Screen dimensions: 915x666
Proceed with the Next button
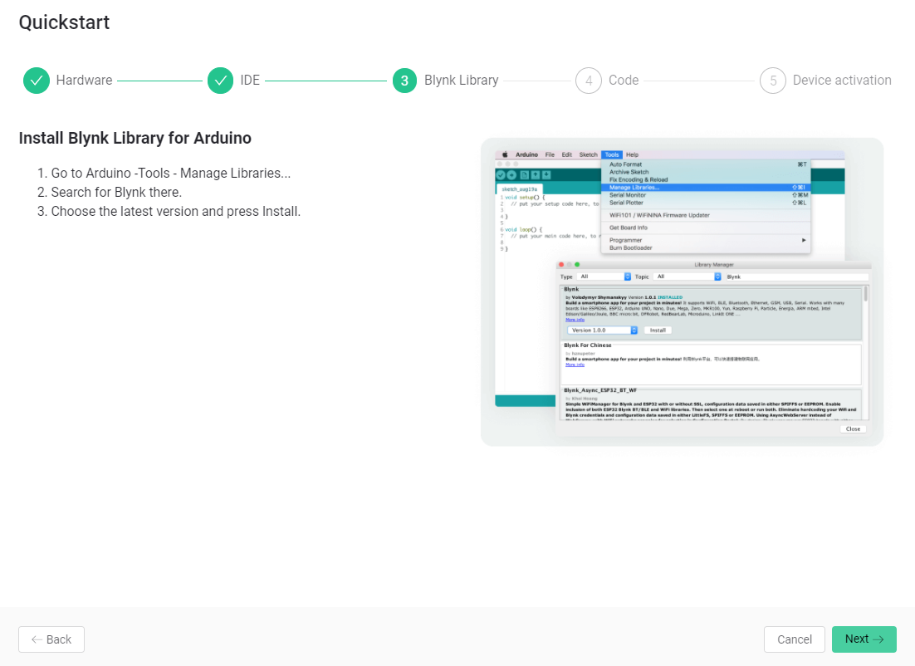(x=864, y=639)
